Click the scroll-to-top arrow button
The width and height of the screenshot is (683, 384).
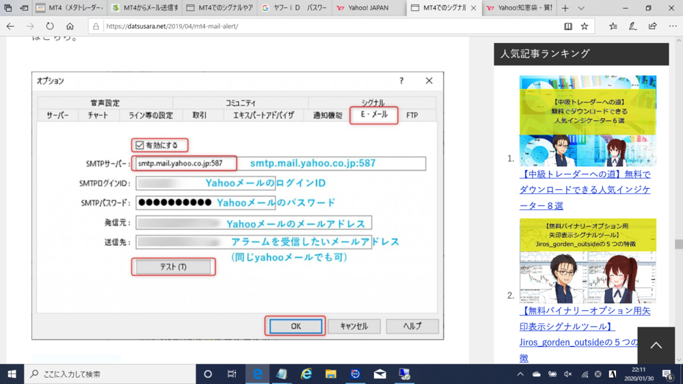pyautogui.click(x=656, y=345)
